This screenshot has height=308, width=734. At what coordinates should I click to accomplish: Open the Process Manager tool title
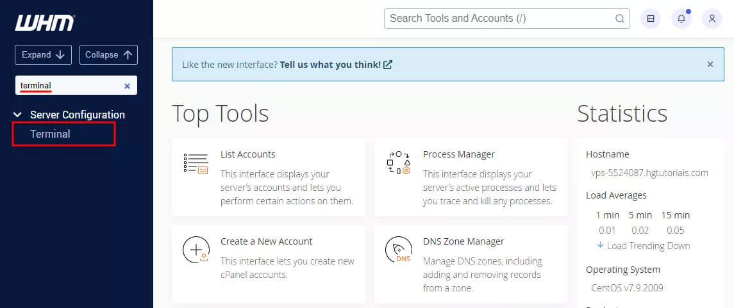point(459,154)
